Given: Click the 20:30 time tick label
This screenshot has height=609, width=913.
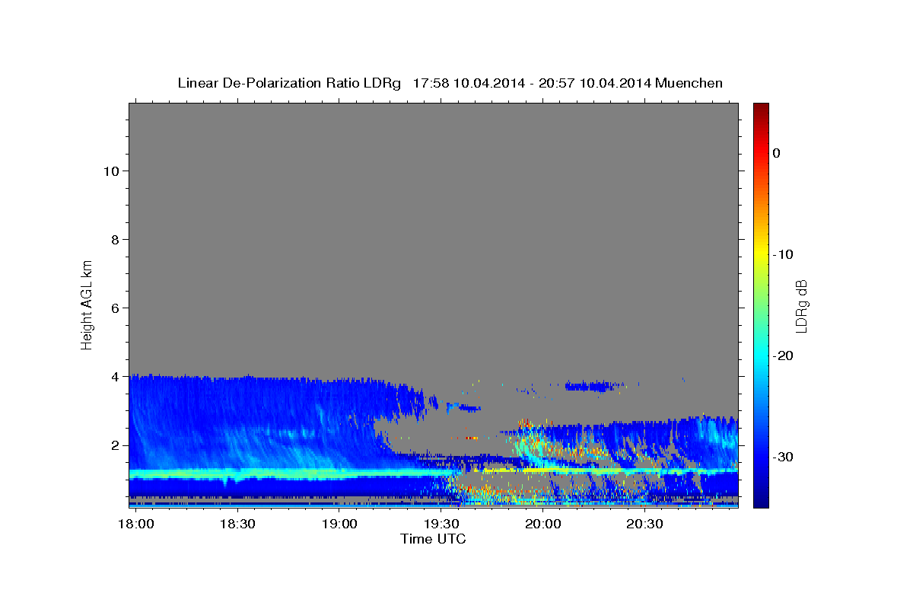Looking at the screenshot, I should [x=645, y=525].
